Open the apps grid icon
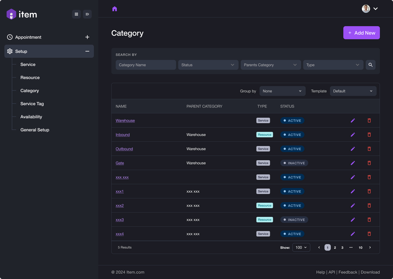Viewport: 393px width, 279px height. [76, 14]
